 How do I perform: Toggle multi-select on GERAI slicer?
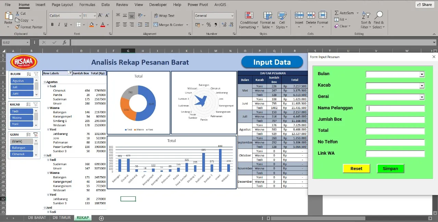[x=29, y=135]
